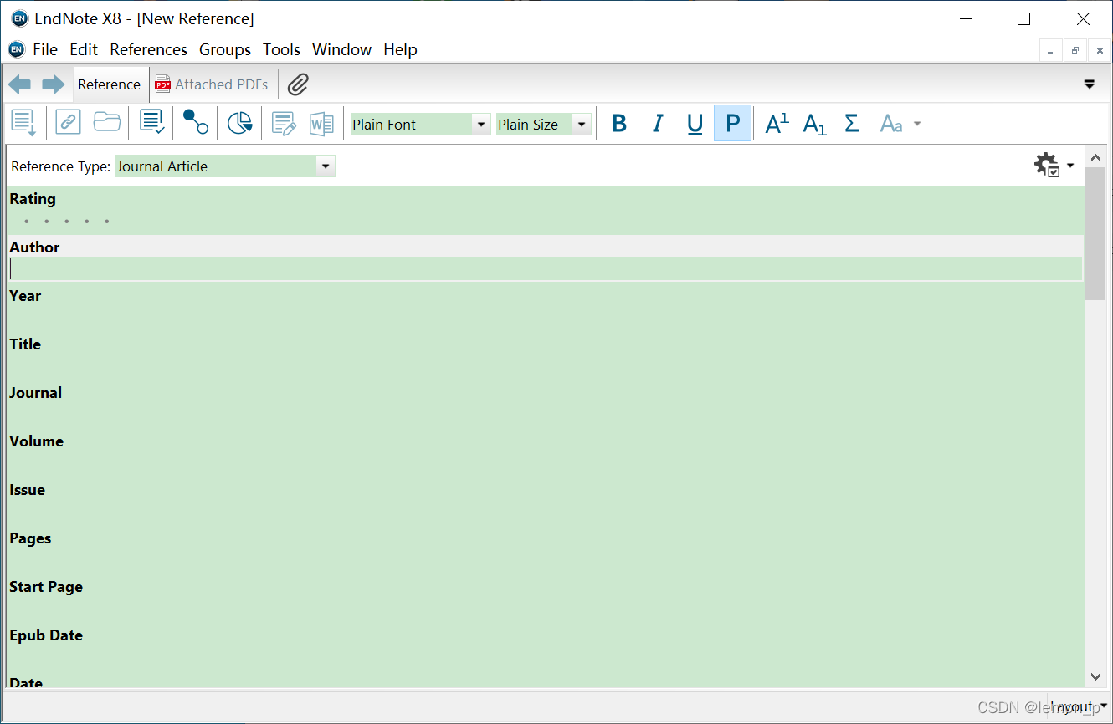Image resolution: width=1113 pixels, height=724 pixels.
Task: Open the Plain Size dropdown
Action: [582, 125]
